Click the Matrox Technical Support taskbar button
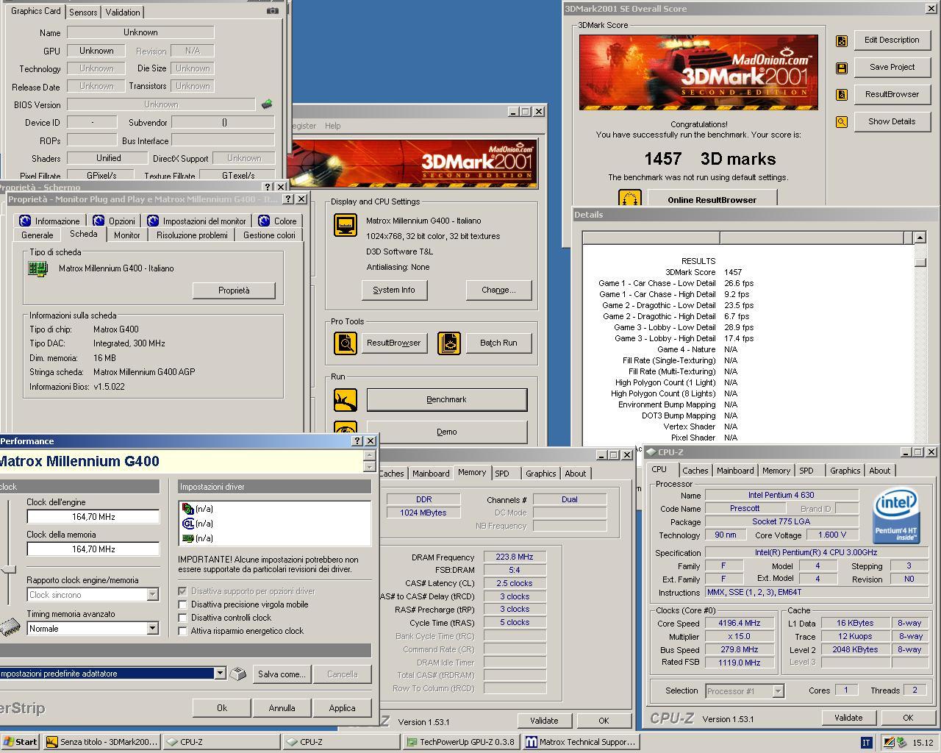The width and height of the screenshot is (941, 753). pos(582,742)
